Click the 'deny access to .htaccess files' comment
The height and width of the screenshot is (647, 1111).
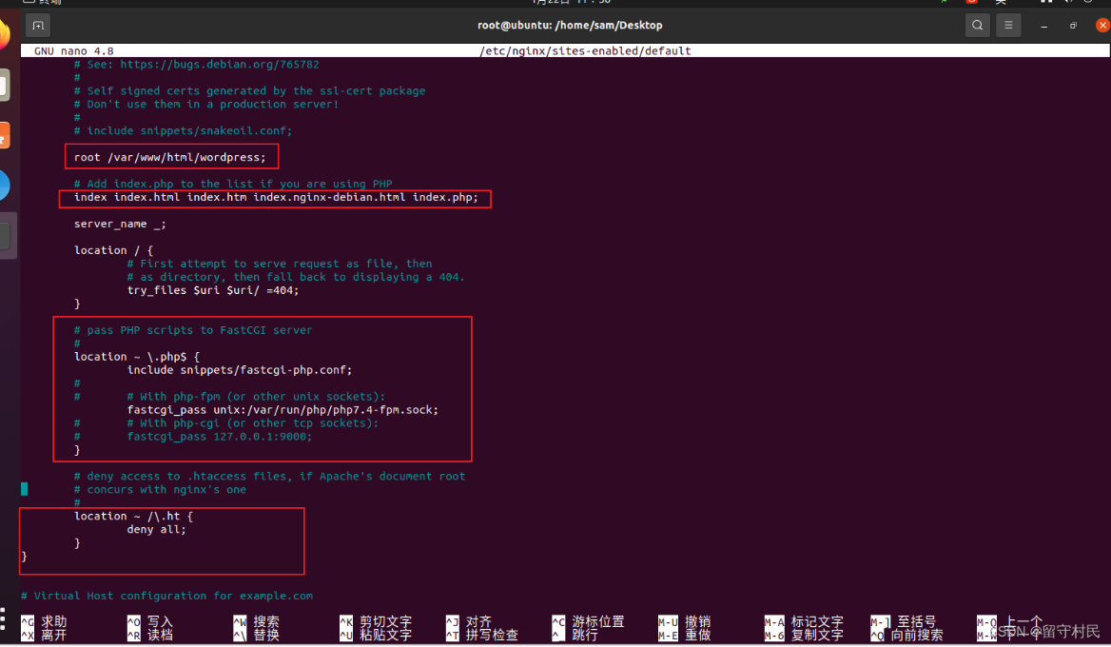pos(269,477)
